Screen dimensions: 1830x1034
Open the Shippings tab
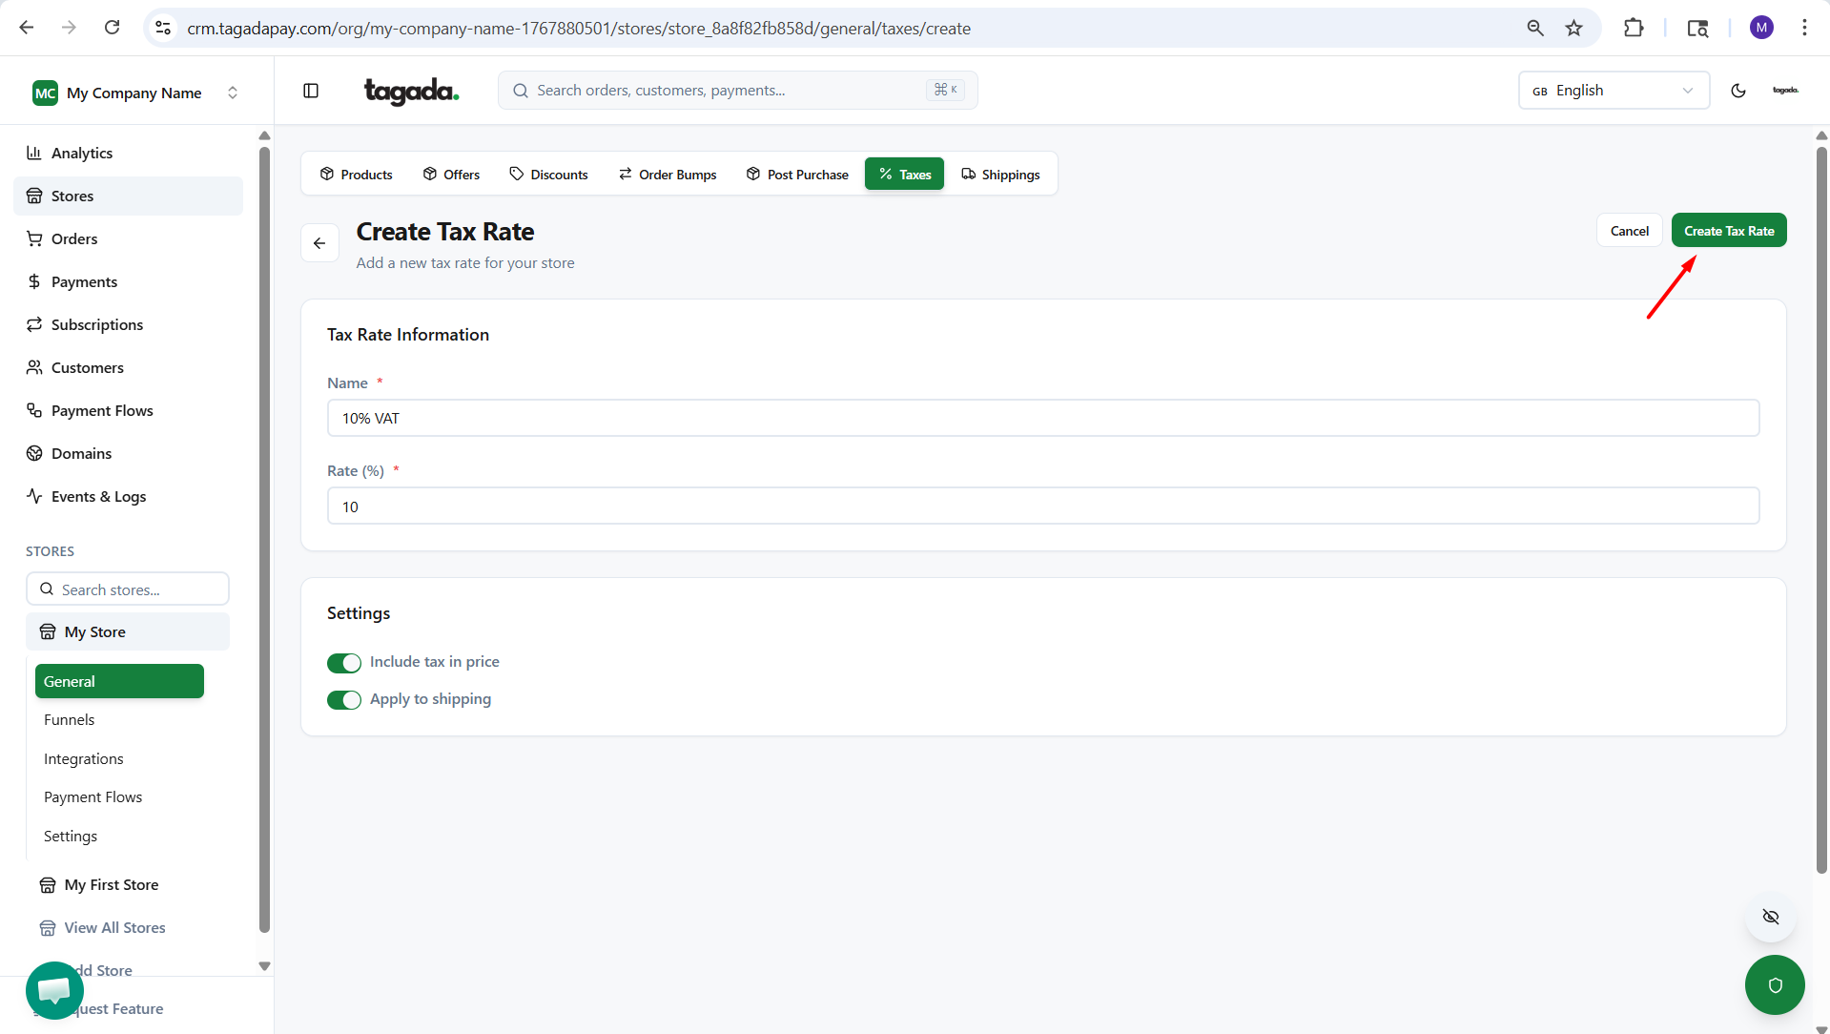(1000, 175)
